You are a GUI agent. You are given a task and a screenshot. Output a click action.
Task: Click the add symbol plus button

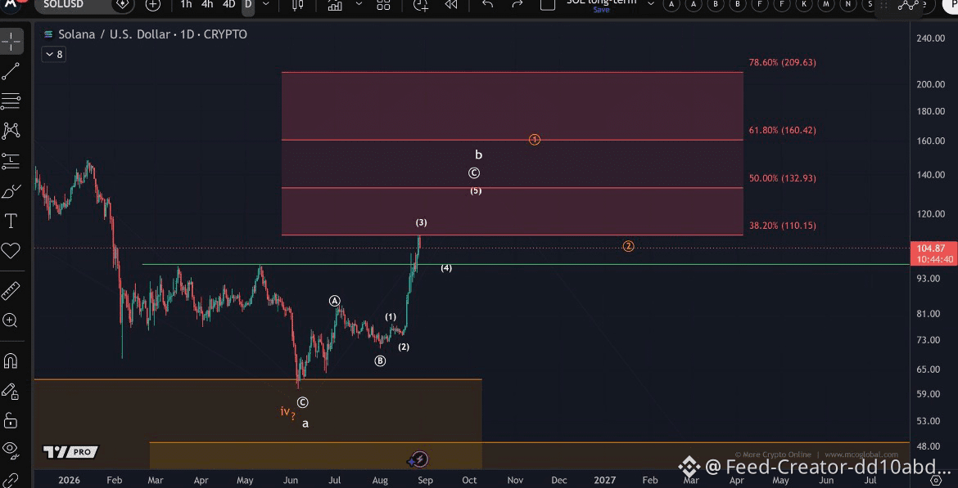point(153,5)
